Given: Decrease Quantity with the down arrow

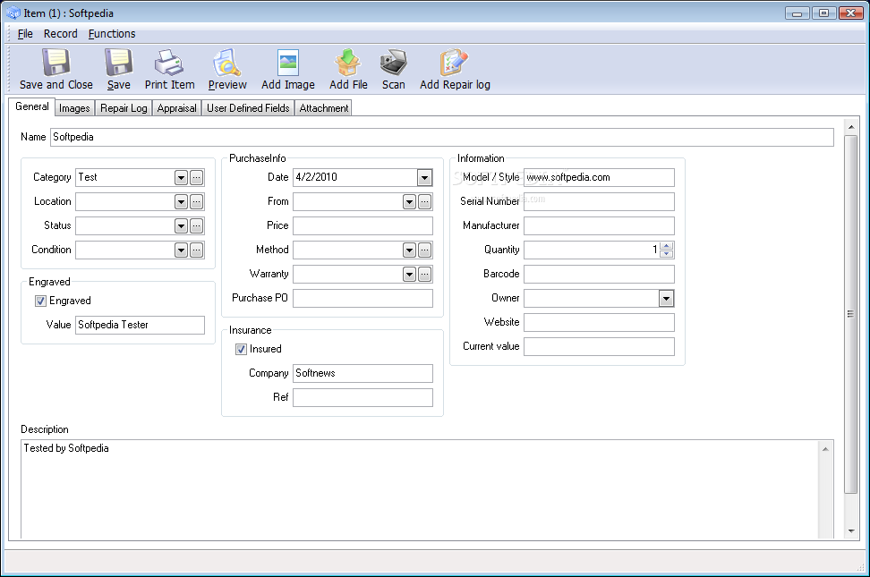Looking at the screenshot, I should [x=666, y=253].
